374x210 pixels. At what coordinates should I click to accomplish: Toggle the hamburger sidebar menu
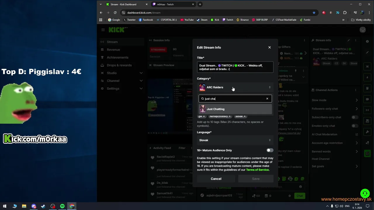pos(103,30)
